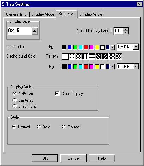The width and height of the screenshot is (144, 166).
Task: Increase No. of Display Char. value
Action: 126,29
